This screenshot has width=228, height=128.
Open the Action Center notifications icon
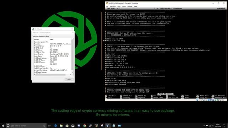(x=224, y=126)
